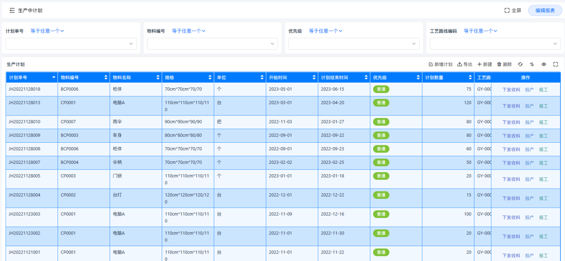Click the 生产计划 table title
565x261 pixels.
click(x=16, y=65)
